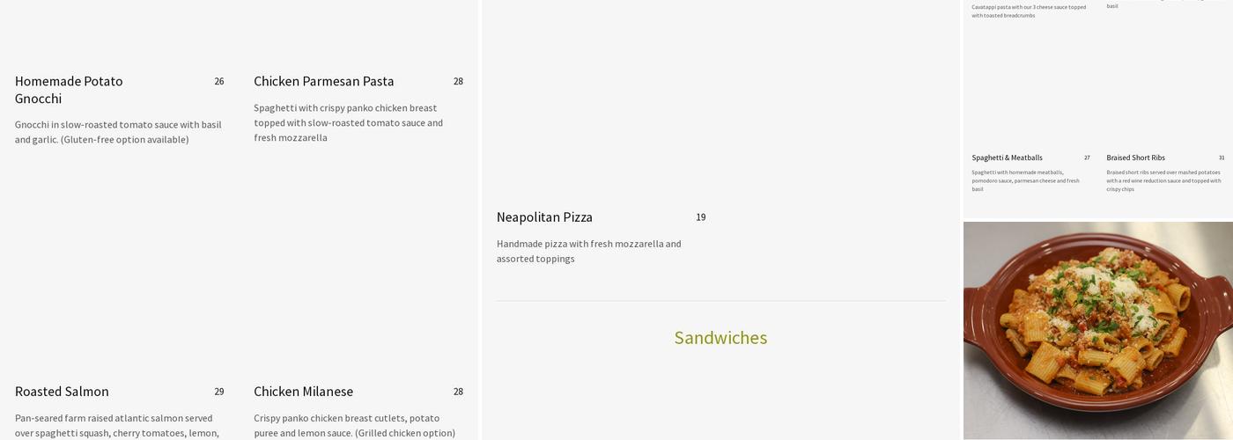This screenshot has height=440, width=1233.
Task: Click the Spaghetti & Meatballs title
Action: click(1007, 158)
